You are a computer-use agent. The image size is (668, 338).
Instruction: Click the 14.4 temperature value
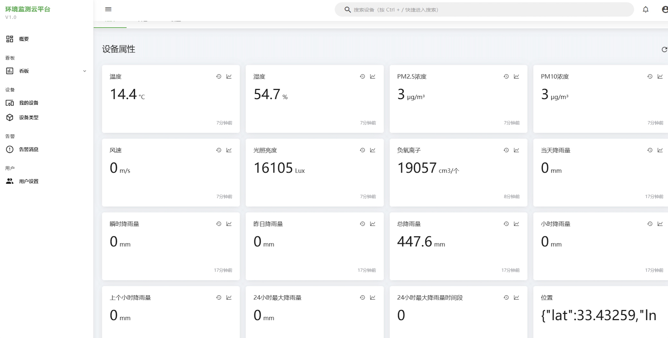123,94
